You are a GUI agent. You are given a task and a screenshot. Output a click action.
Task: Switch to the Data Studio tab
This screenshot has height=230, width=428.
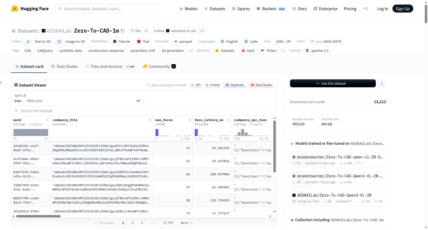(64, 67)
